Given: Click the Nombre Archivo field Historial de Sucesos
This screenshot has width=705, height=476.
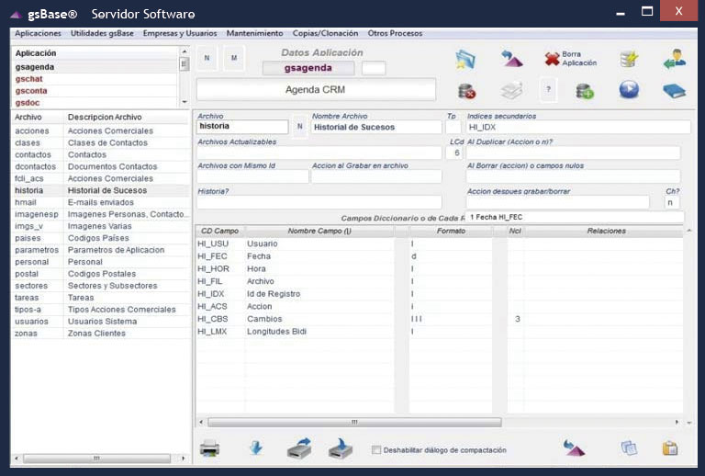Looking at the screenshot, I should pyautogui.click(x=376, y=128).
